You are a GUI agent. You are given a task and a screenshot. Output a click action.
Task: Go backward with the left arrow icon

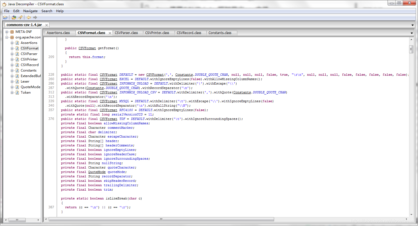coord(28,17)
